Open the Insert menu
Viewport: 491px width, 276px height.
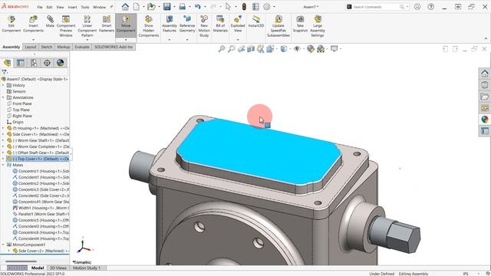click(x=72, y=7)
